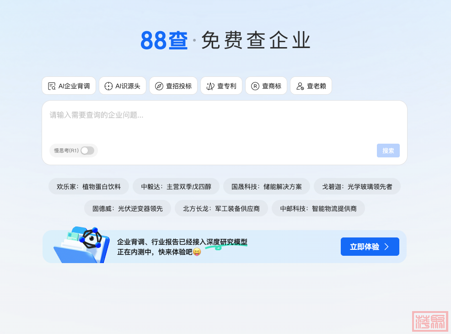Choose the 北方长龙：军工装备供应商 suggestion

point(221,209)
